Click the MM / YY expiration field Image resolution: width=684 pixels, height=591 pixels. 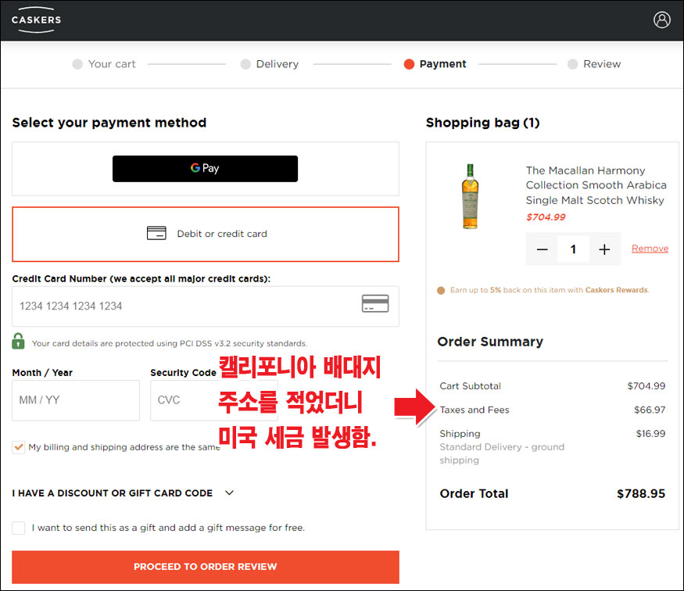click(76, 400)
